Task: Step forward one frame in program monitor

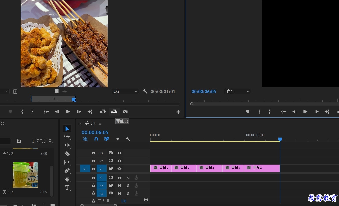Action: [x=317, y=112]
